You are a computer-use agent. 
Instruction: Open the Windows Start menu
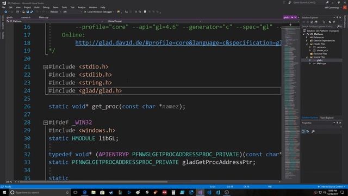(x=4, y=192)
